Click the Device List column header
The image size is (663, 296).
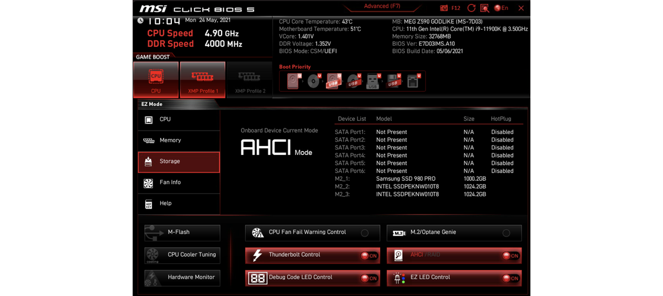pyautogui.click(x=352, y=119)
